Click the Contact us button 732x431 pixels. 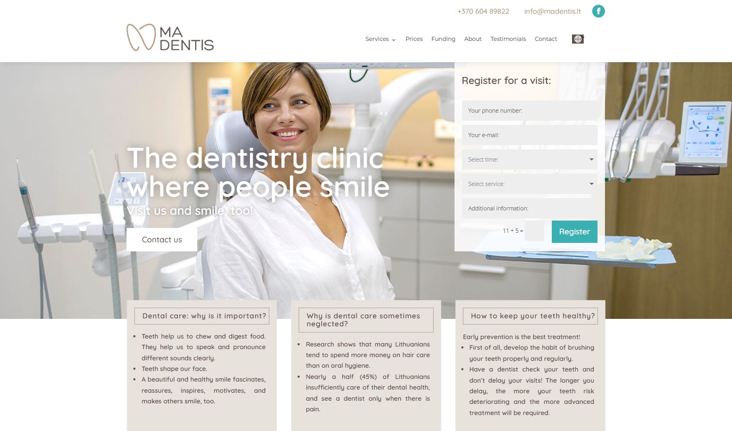click(162, 240)
